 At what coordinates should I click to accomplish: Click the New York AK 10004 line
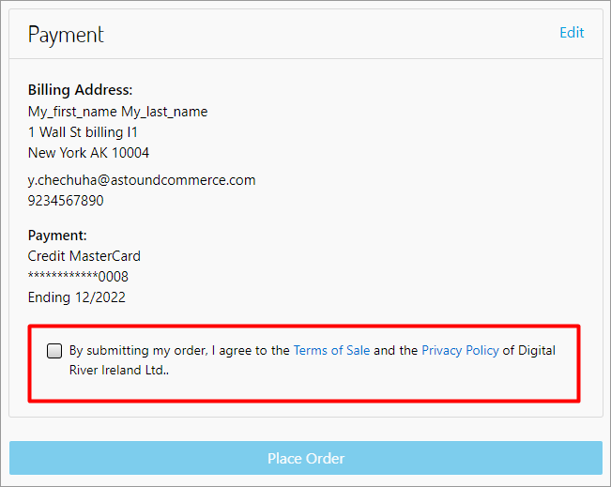click(x=88, y=153)
